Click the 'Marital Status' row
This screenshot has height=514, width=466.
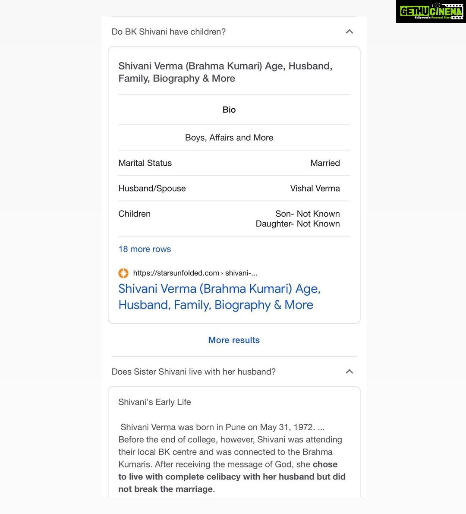(234, 163)
